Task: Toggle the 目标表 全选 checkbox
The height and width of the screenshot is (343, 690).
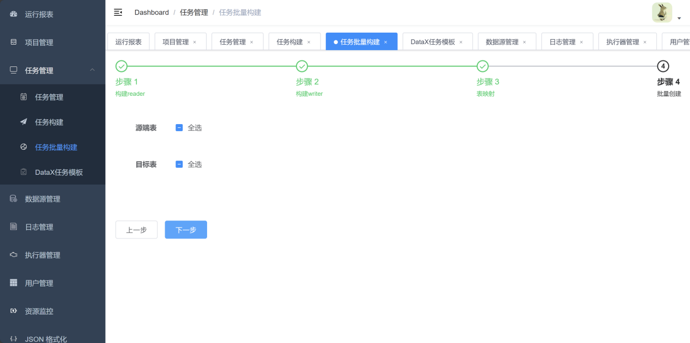Action: [179, 164]
